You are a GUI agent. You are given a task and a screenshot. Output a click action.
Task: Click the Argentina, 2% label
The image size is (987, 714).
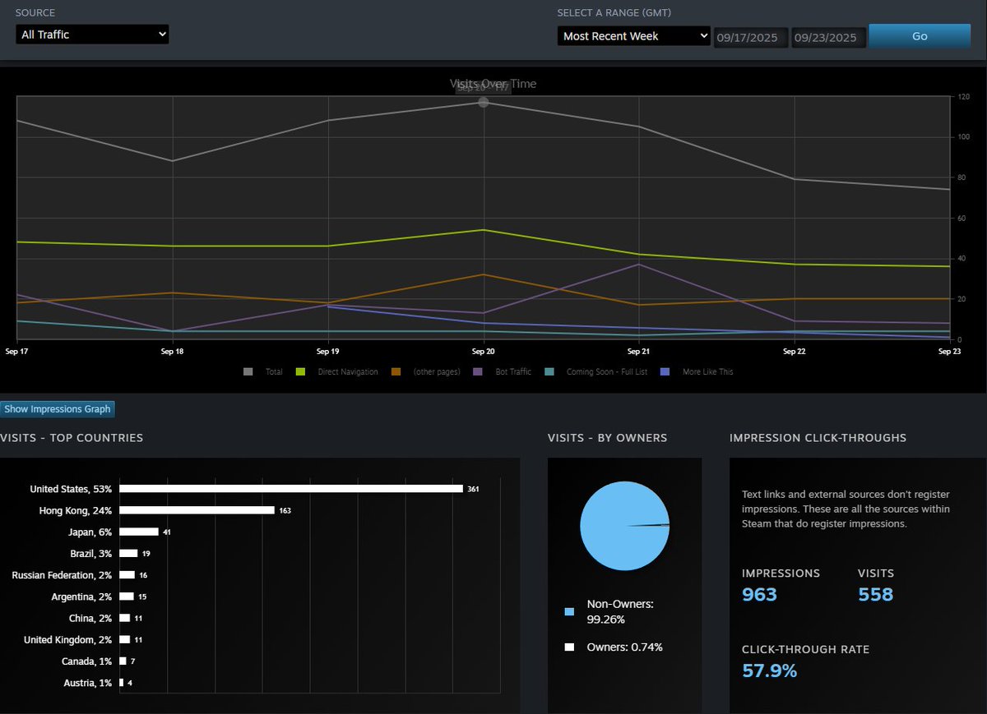click(81, 597)
